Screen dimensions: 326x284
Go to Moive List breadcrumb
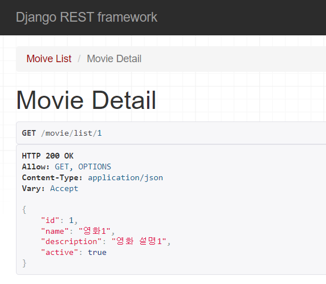click(x=49, y=59)
